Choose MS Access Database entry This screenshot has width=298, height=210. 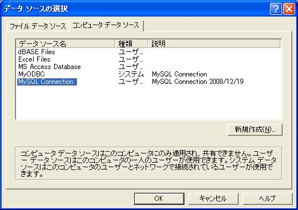point(49,67)
